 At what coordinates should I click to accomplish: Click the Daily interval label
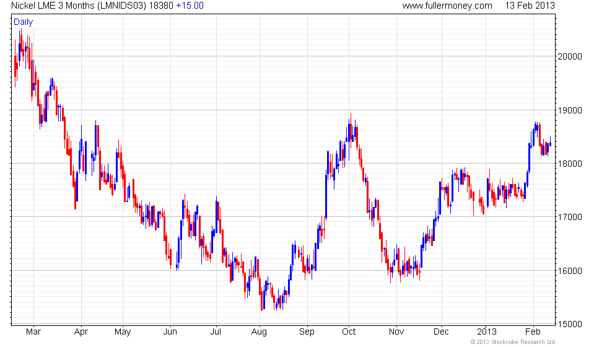coord(24,22)
